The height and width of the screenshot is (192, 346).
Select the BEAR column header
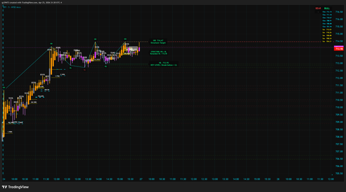318,8
